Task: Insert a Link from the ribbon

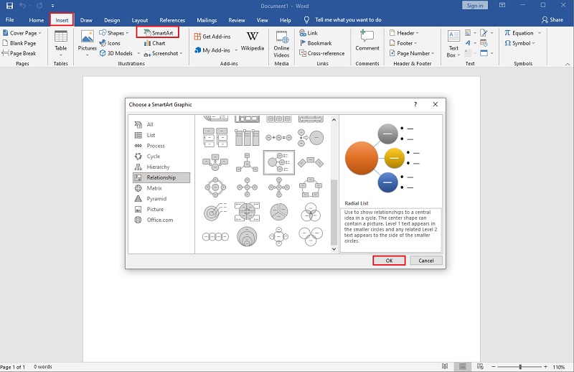Action: pos(309,33)
